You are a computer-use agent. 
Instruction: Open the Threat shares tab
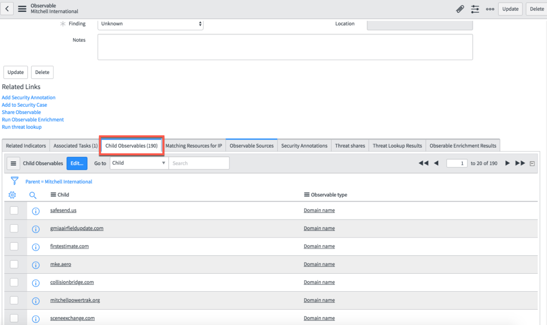[x=350, y=146]
